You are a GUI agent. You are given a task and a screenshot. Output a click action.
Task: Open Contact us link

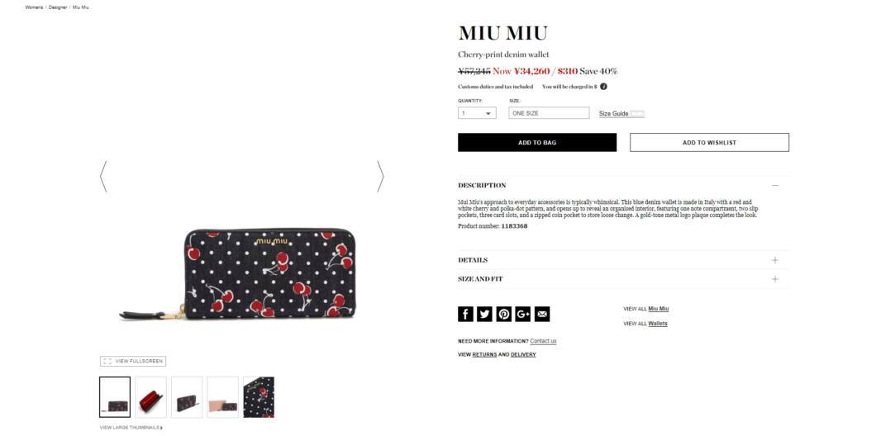click(x=543, y=341)
